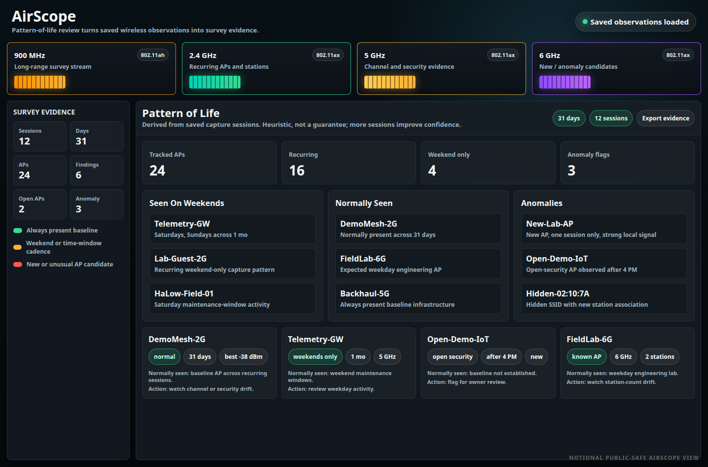708x467 pixels.
Task: Select the Findings 6 stat tile
Action: pos(97,170)
